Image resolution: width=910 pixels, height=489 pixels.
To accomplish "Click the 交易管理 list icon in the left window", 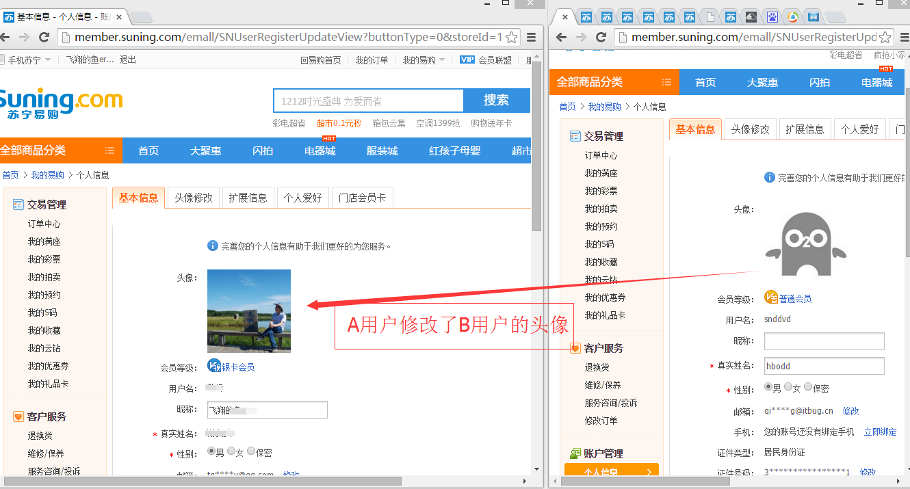I will coord(18,204).
